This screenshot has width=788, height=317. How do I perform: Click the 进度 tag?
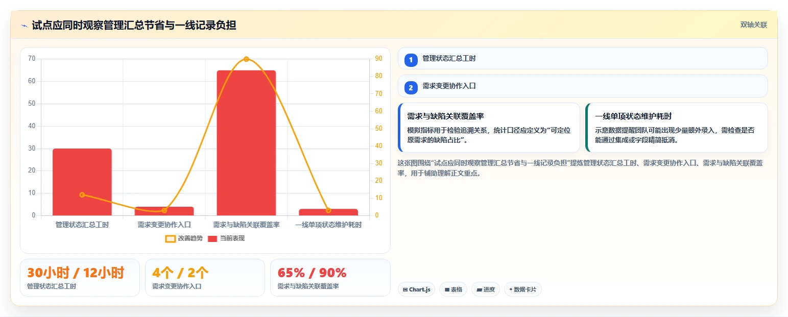[x=485, y=289]
